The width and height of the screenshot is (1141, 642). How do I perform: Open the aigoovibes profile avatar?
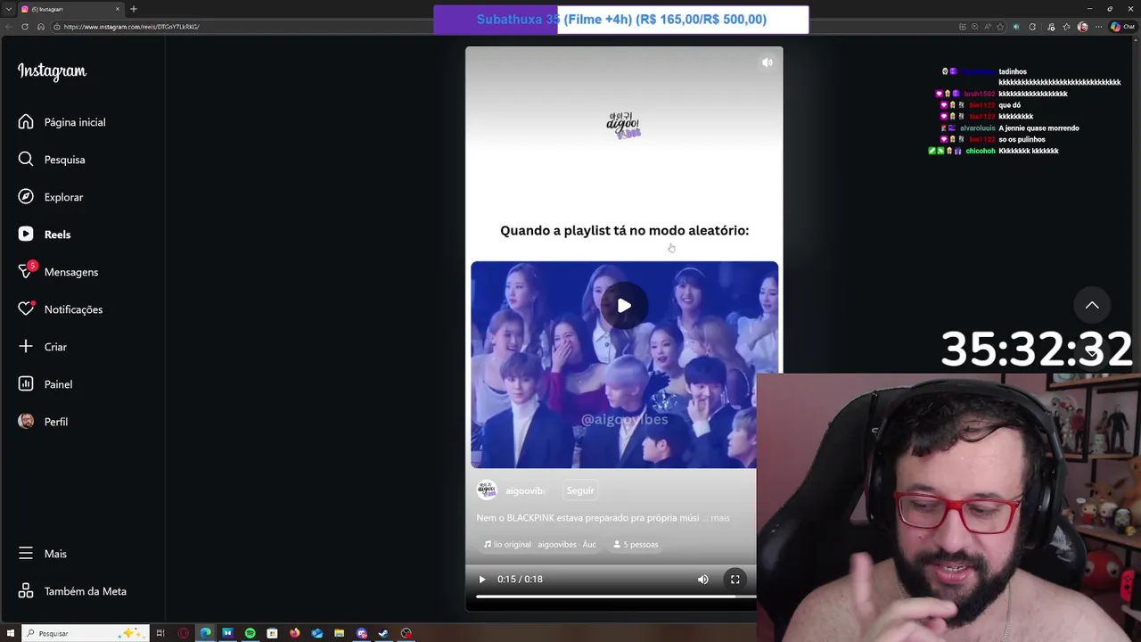tap(487, 490)
